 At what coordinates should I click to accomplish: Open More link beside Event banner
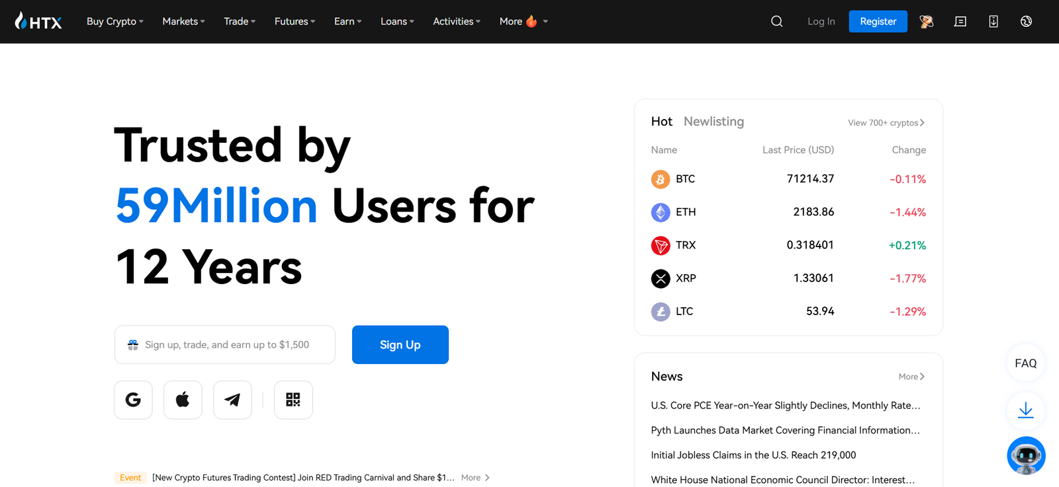475,478
